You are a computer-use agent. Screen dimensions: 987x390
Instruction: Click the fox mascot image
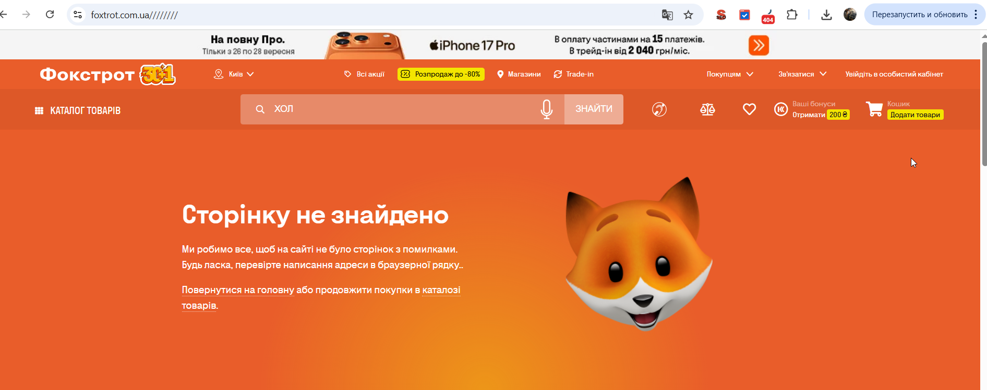639,254
